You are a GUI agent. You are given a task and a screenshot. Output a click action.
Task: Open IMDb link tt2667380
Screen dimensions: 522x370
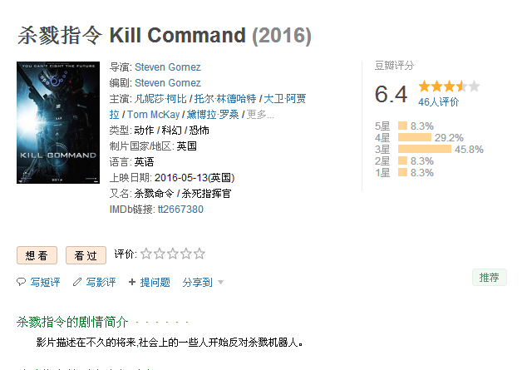point(180,210)
